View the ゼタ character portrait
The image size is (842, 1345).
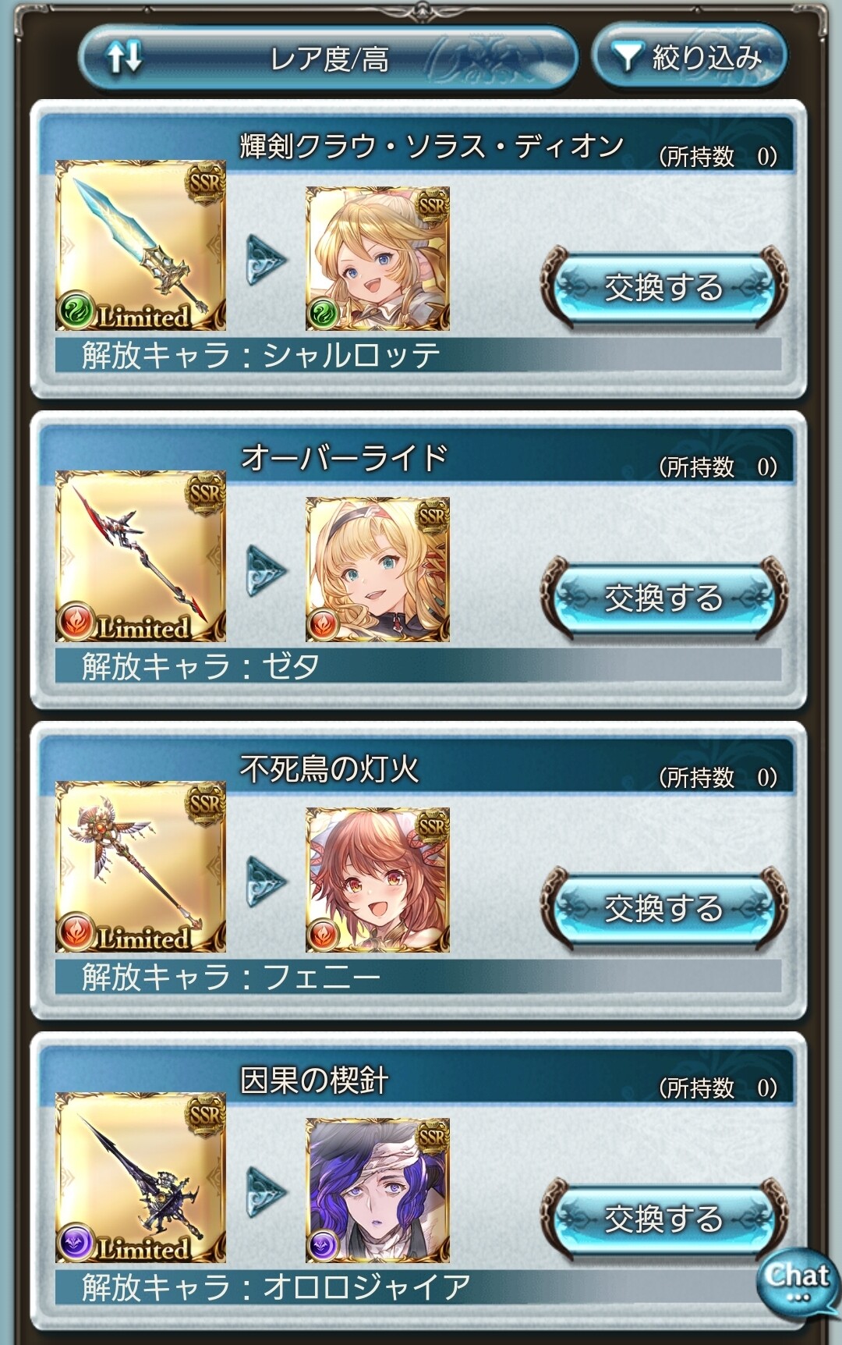click(377, 569)
